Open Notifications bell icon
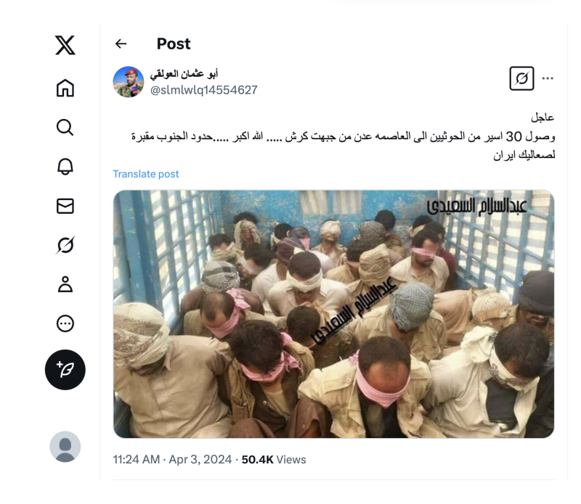 click(x=65, y=167)
